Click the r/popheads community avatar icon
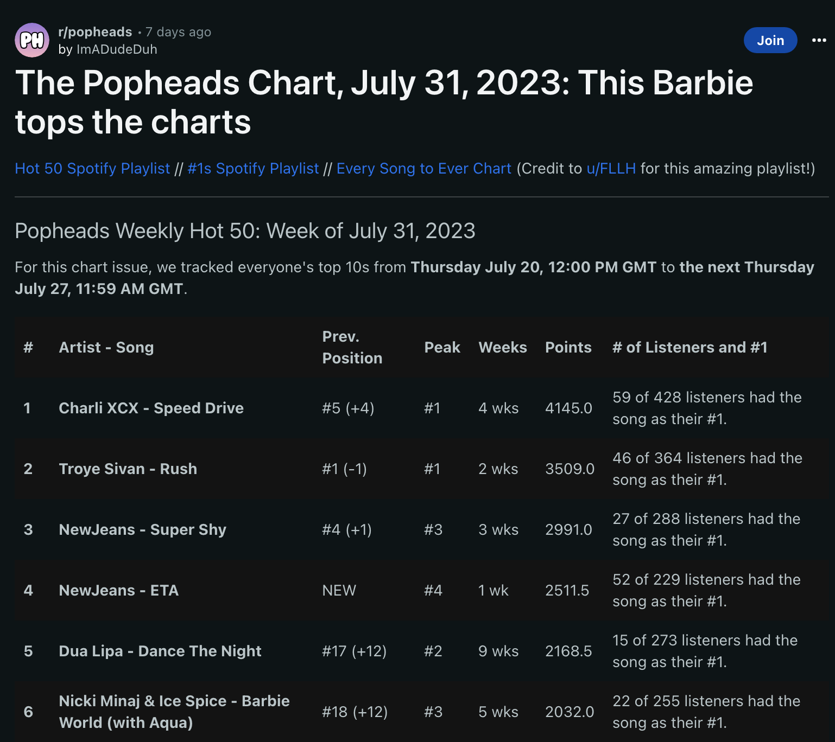835x742 pixels. [x=32, y=40]
